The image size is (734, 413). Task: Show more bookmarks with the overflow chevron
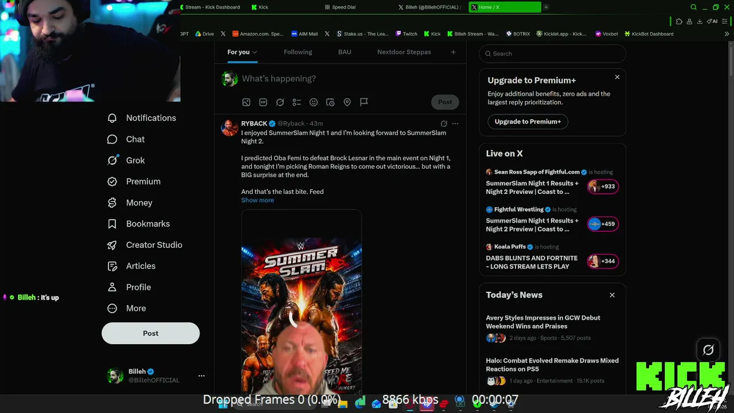727,34
